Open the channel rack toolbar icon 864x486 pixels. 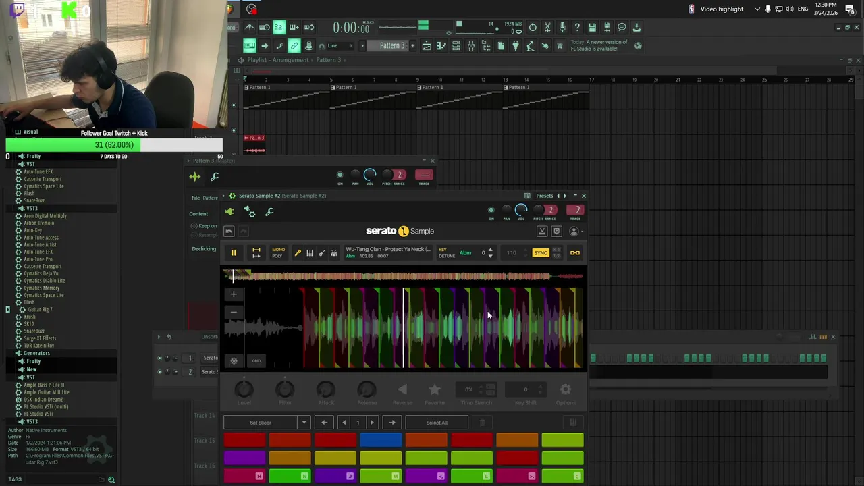tap(456, 46)
